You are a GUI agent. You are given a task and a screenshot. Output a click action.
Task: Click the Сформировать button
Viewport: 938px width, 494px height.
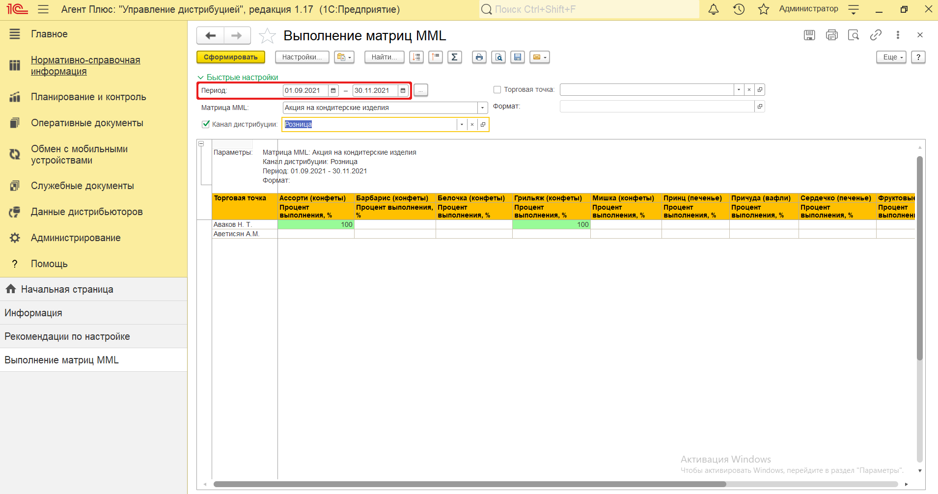tap(231, 57)
